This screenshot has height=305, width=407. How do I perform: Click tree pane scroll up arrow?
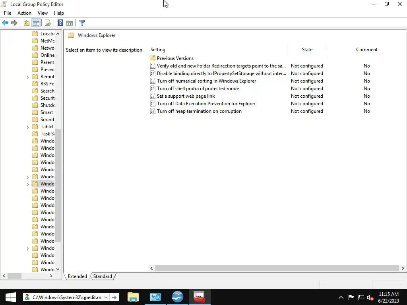58,34
